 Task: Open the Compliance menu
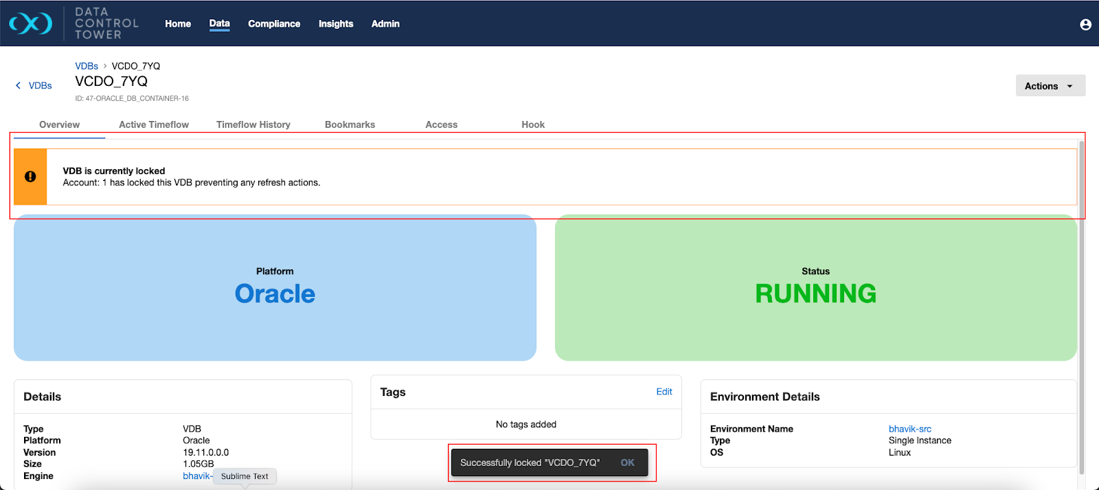274,24
